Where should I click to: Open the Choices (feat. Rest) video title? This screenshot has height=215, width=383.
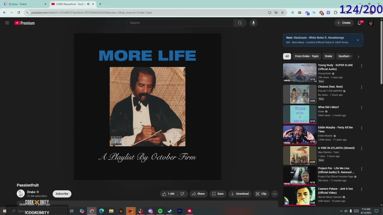pos(330,87)
